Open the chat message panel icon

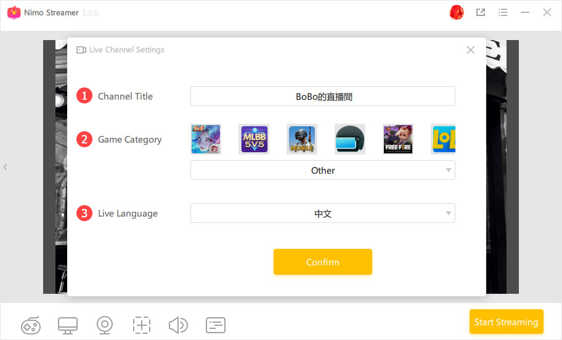click(x=216, y=325)
